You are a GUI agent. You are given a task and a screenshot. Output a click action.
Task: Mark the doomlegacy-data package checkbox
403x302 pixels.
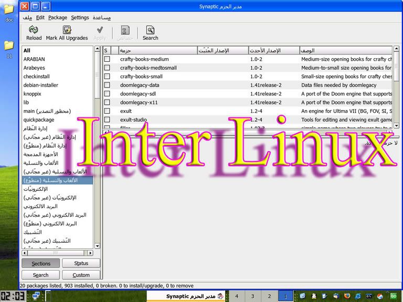coord(107,85)
